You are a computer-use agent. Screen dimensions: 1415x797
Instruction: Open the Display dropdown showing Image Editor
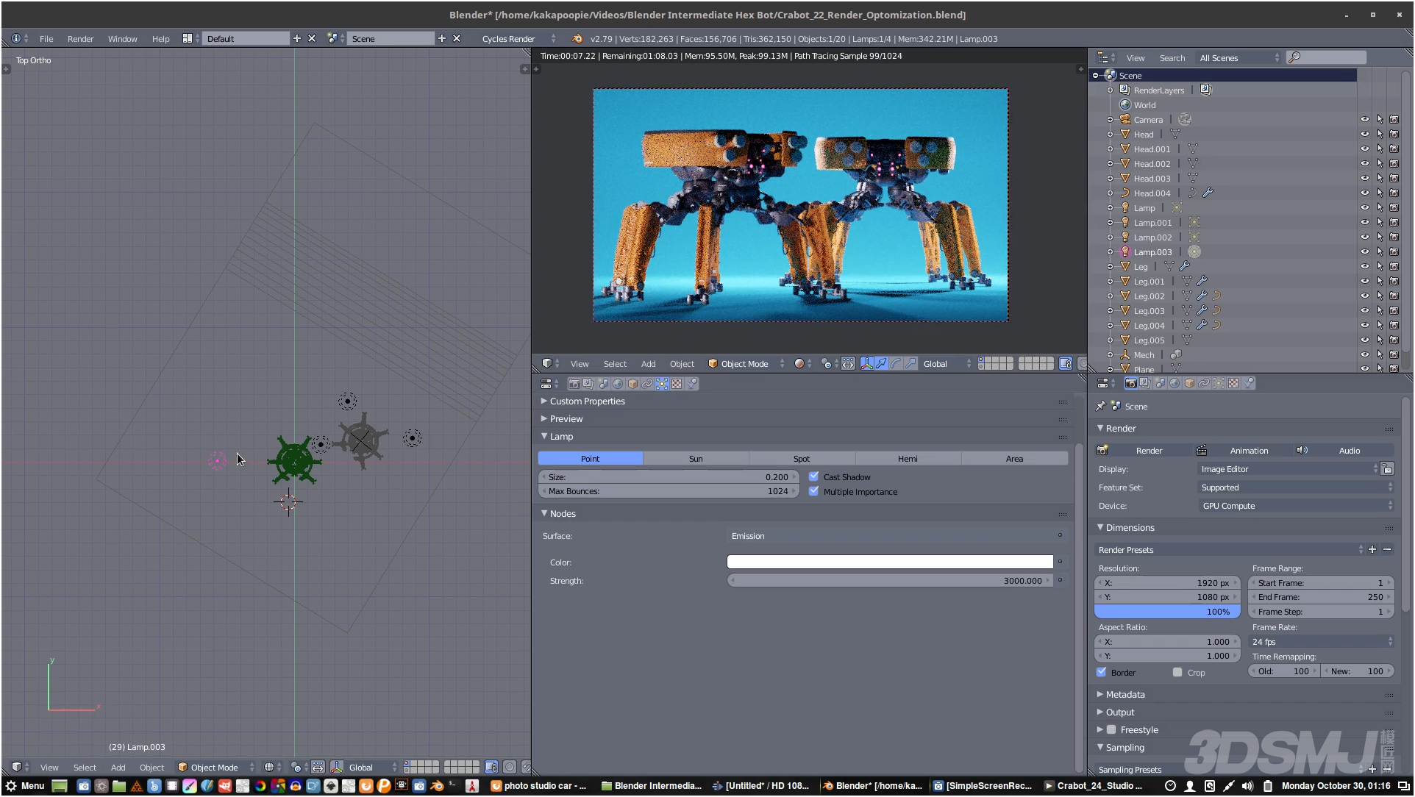click(1288, 469)
